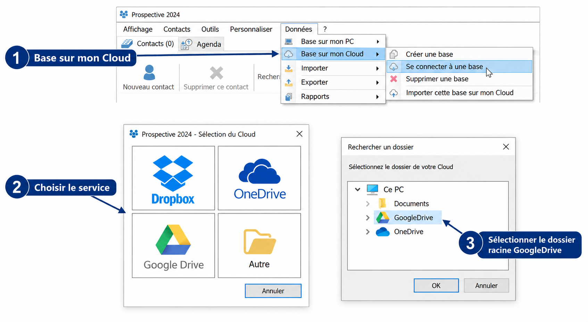Select the OneDrive folder tree row
This screenshot has height=322, width=588.
click(400, 232)
